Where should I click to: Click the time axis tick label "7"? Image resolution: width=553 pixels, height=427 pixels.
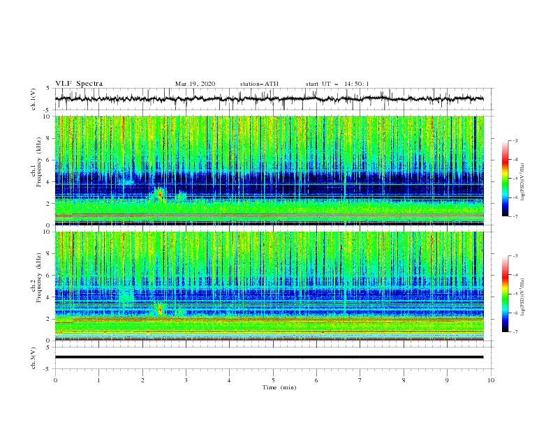click(x=360, y=380)
